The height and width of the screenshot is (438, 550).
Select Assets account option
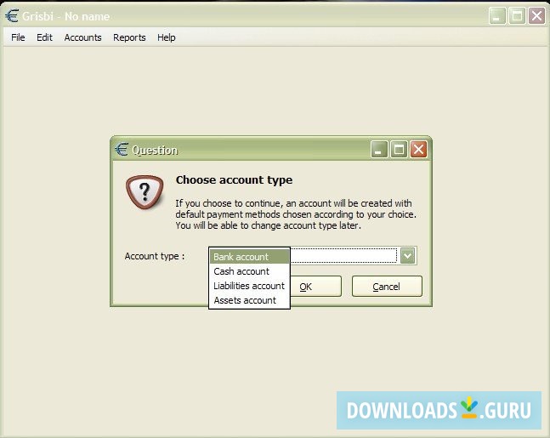[249, 300]
